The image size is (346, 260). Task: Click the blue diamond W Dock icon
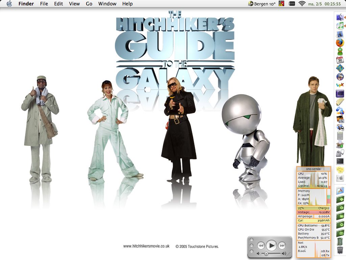(340, 68)
